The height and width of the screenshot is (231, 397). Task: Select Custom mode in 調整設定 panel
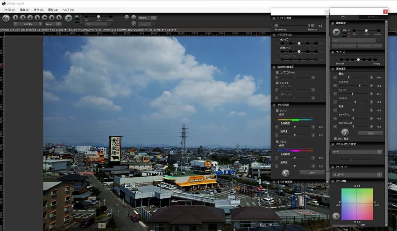(379, 31)
